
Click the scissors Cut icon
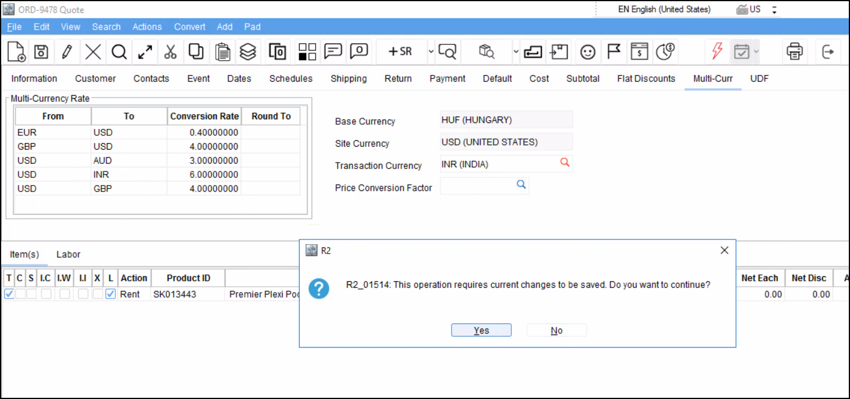pos(171,52)
